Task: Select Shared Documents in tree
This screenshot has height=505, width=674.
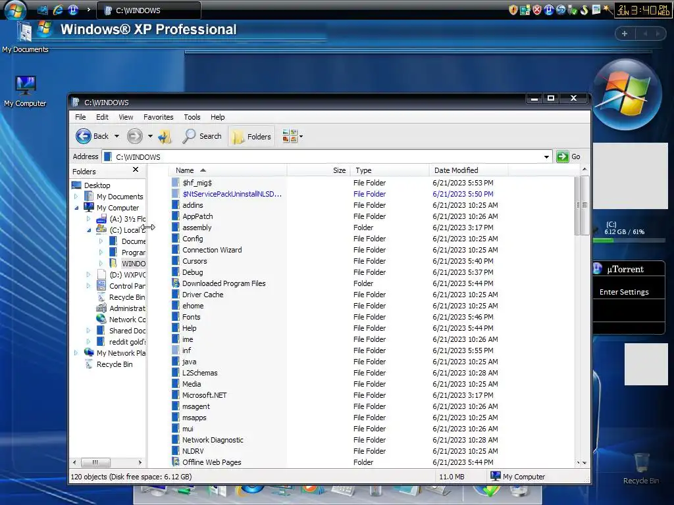Action: click(x=127, y=331)
